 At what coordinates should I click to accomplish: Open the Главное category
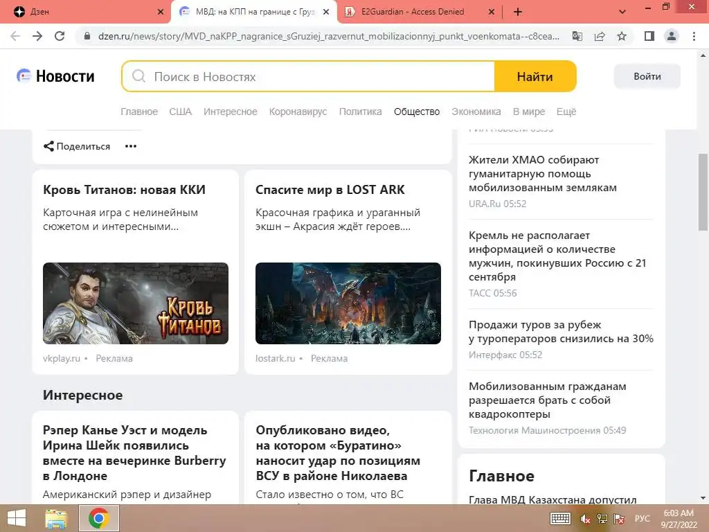pos(139,112)
